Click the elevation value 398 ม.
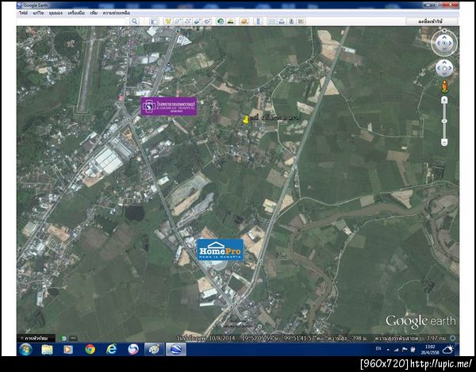Viewport: 476px width, 372px height. click(359, 338)
